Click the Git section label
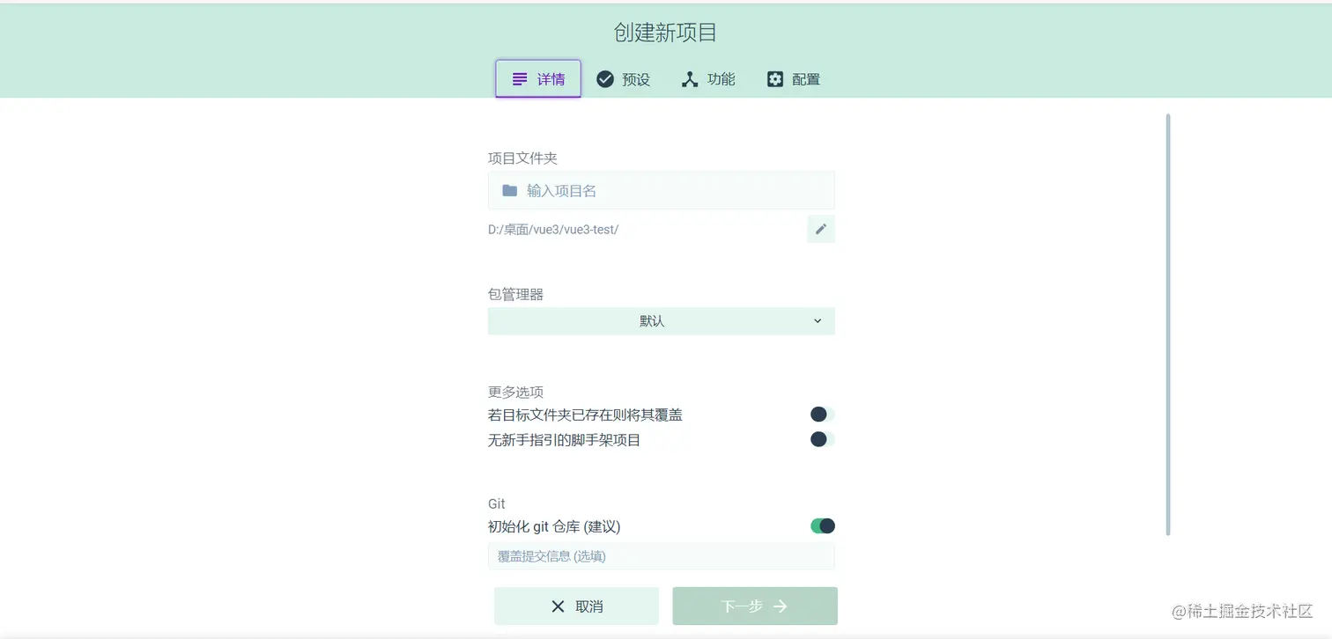This screenshot has width=1332, height=639. click(497, 504)
